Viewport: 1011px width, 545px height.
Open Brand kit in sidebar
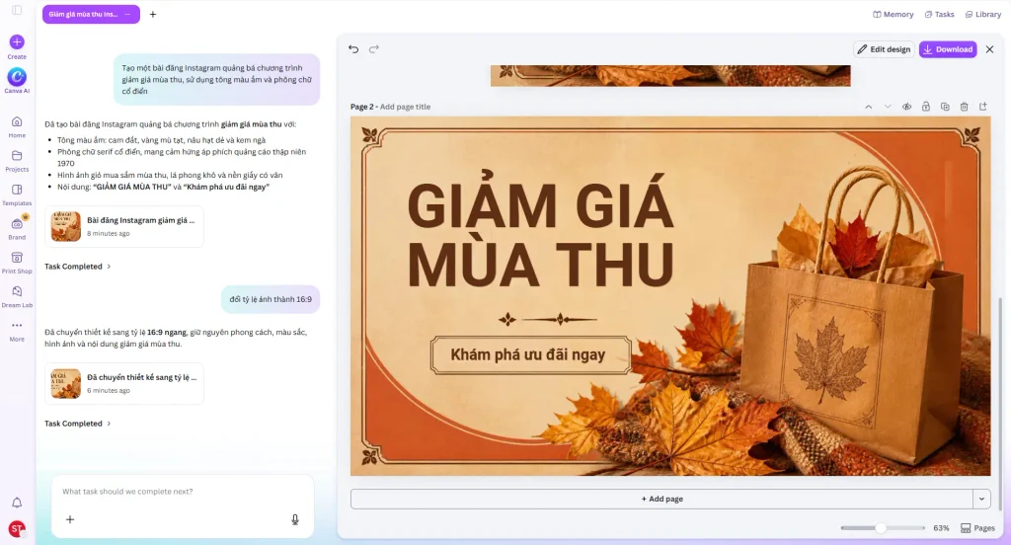click(x=17, y=229)
